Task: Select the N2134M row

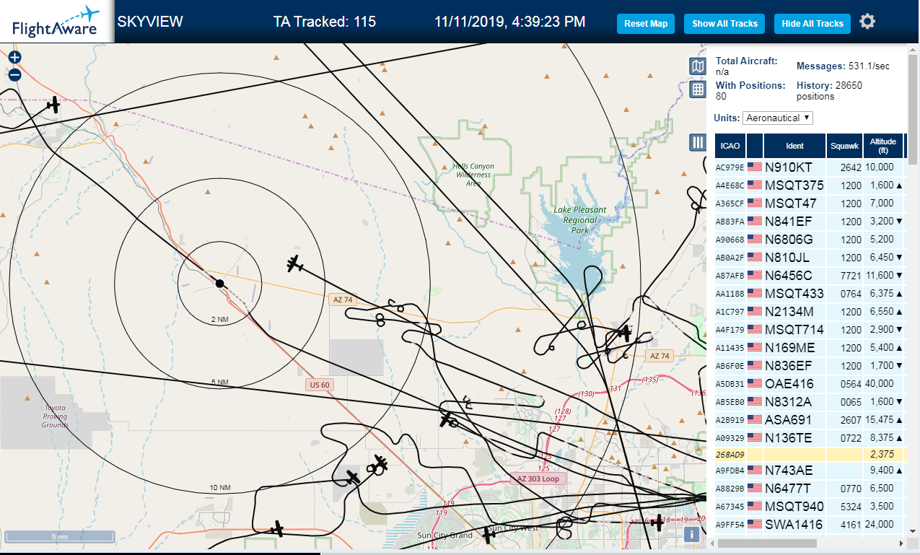Action: tap(810, 311)
